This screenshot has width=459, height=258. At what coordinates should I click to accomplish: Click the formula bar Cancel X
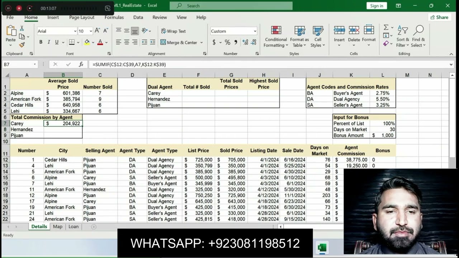(55, 64)
